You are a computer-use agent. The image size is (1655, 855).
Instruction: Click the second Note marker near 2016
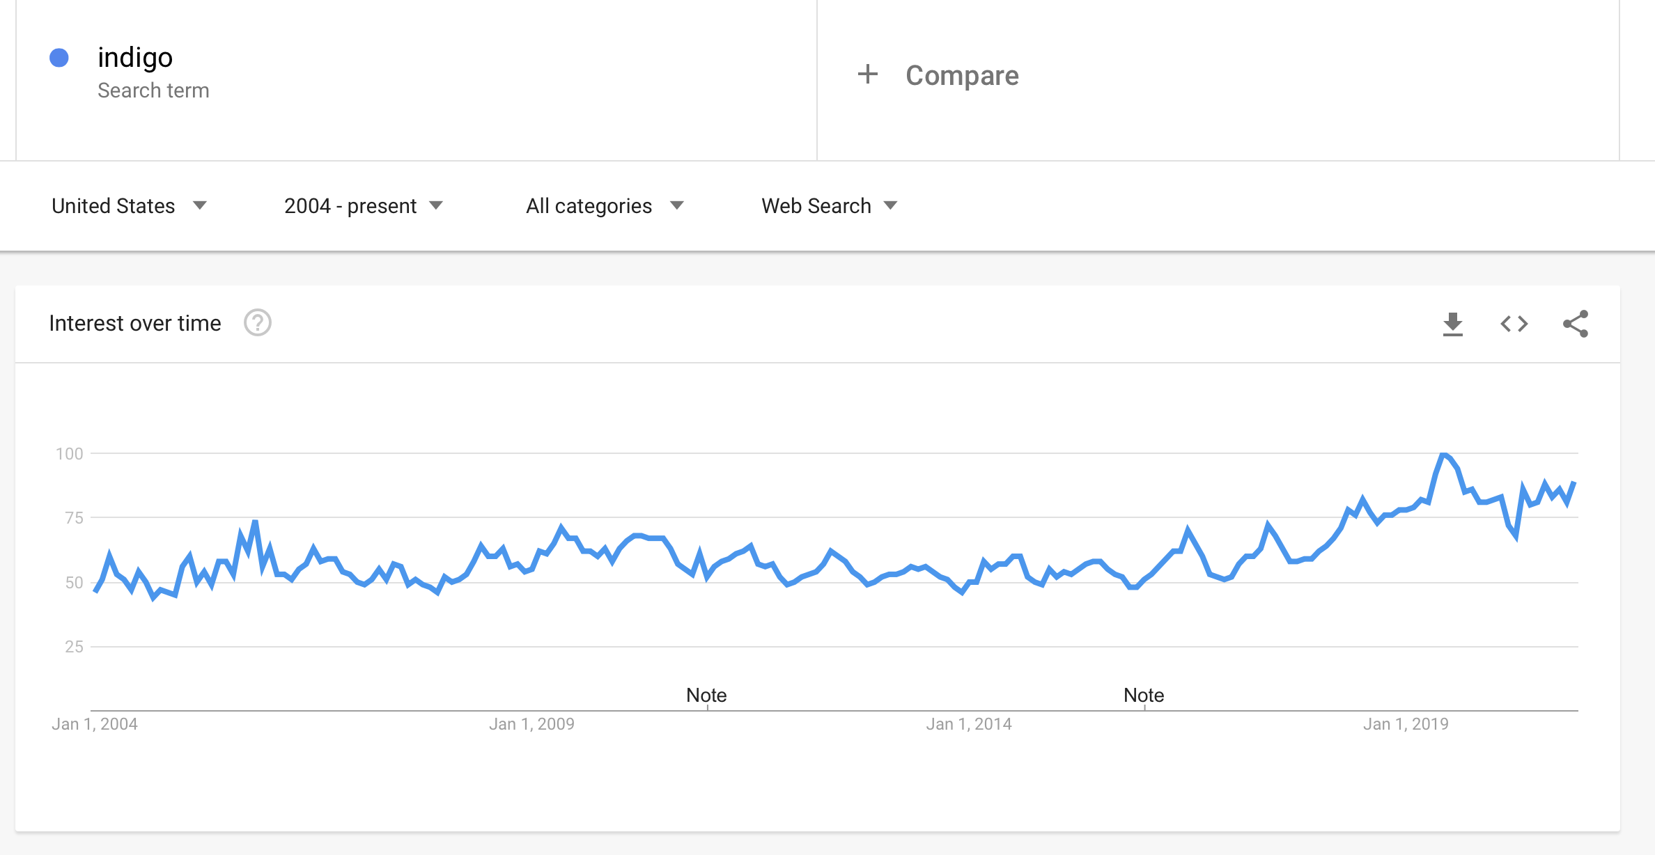click(x=1144, y=695)
